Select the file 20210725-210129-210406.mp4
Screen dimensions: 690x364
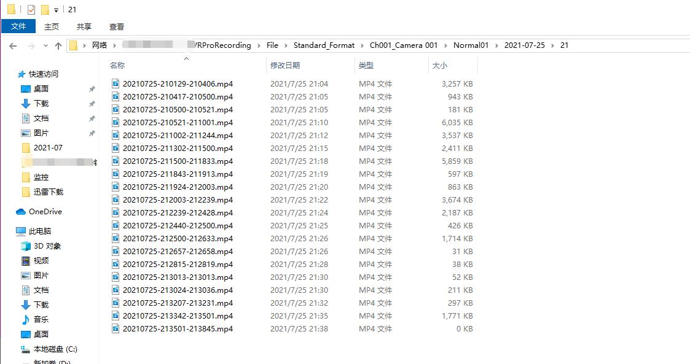point(177,83)
